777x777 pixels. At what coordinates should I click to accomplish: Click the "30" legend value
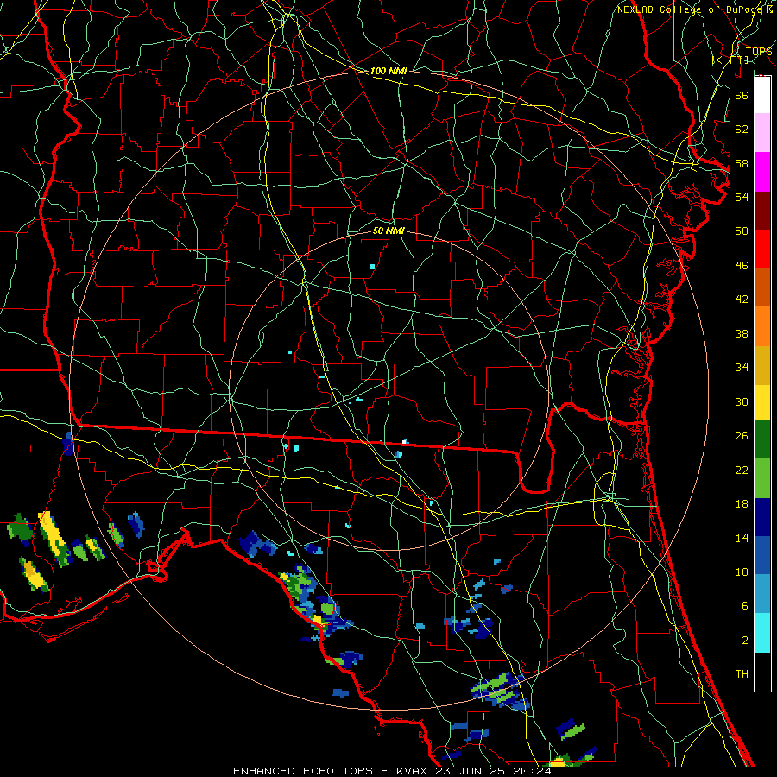(742, 401)
